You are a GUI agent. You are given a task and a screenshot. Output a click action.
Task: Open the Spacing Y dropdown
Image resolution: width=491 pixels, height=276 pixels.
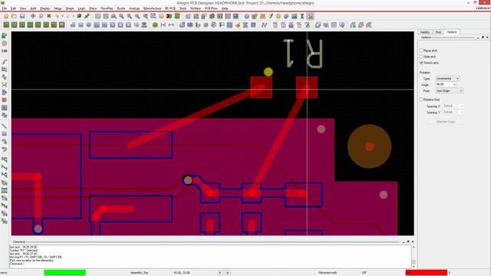pyautogui.click(x=453, y=112)
